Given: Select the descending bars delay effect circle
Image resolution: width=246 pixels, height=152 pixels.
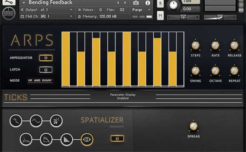Looking at the screenshot, I should click(67, 139).
